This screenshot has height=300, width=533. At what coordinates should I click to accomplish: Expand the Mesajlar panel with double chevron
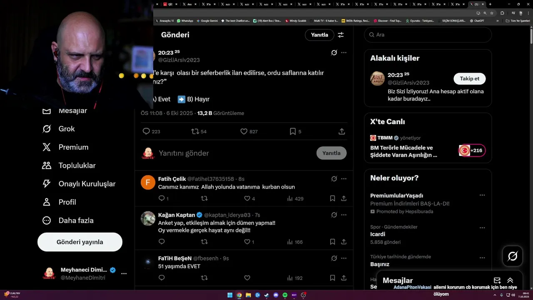[x=510, y=280]
